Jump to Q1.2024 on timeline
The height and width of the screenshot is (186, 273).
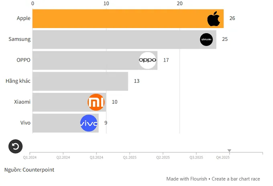pos(35,158)
